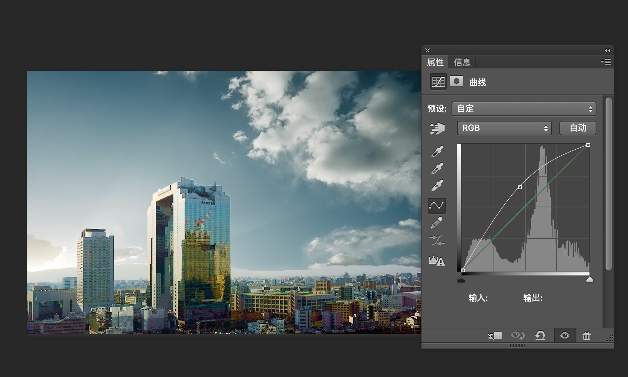Select the top-right curve endpoint
The image size is (628, 377).
(x=588, y=145)
